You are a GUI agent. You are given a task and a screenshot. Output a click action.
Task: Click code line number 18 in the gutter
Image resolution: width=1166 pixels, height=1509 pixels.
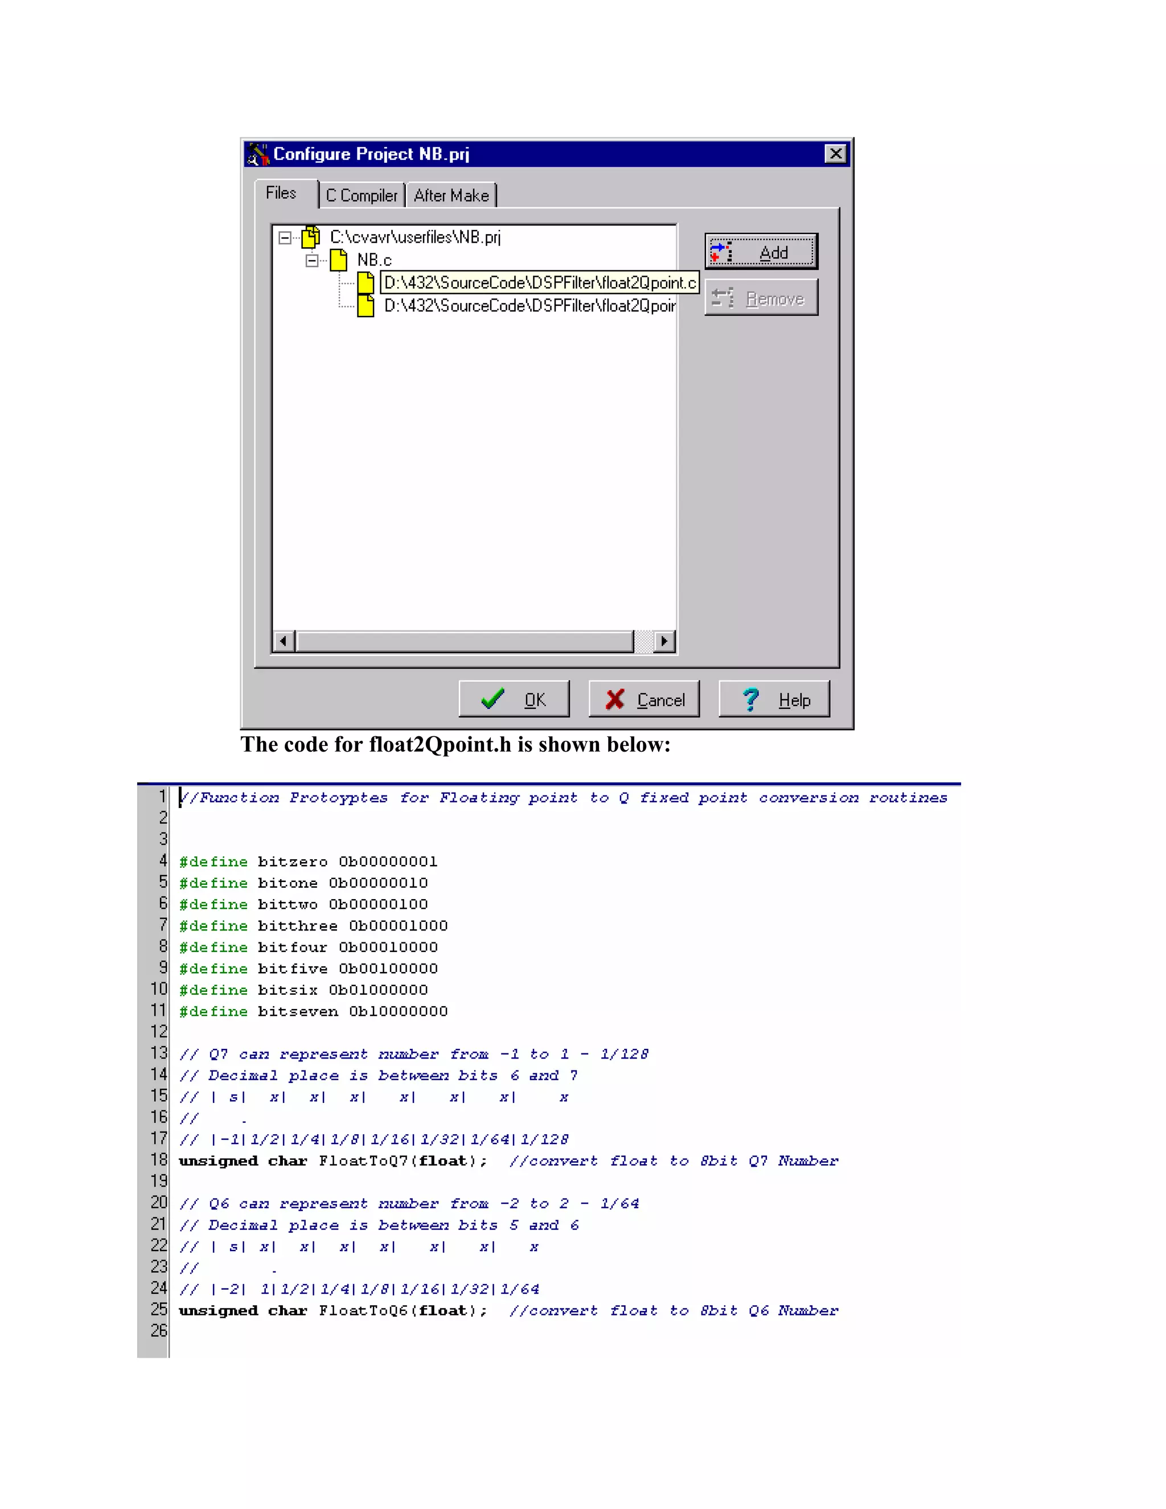click(159, 1160)
